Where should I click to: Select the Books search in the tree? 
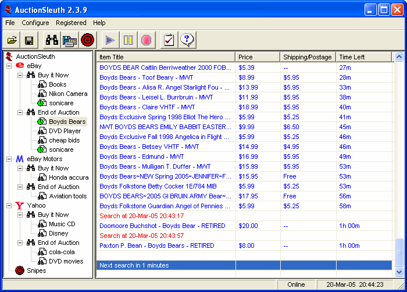click(58, 84)
